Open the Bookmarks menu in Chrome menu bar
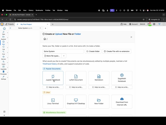 (39, 10)
